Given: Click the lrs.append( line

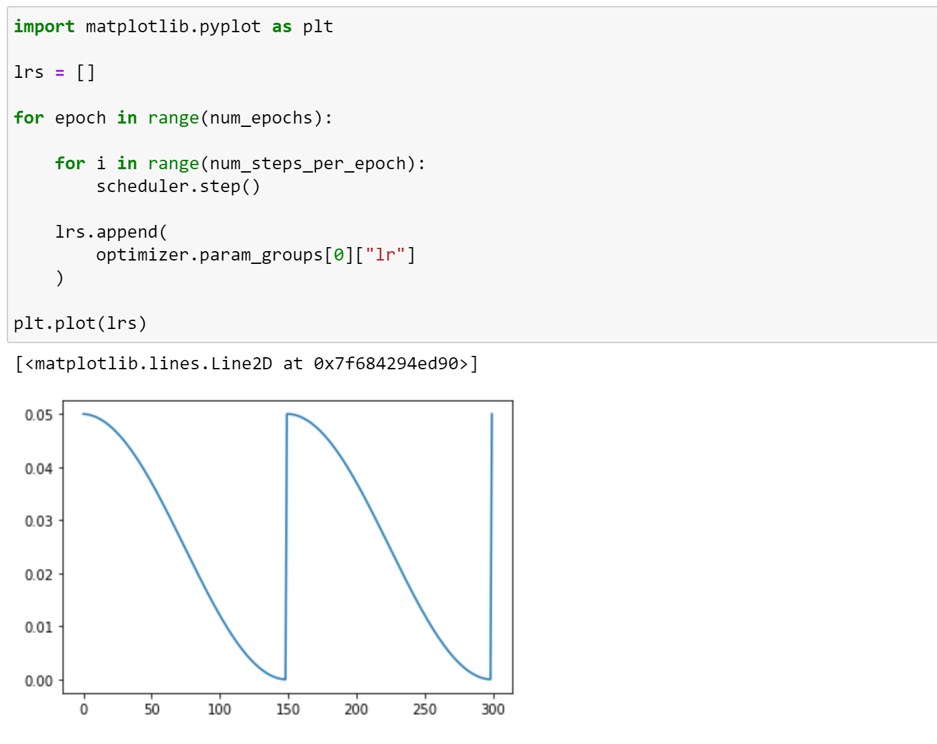Looking at the screenshot, I should (x=111, y=232).
